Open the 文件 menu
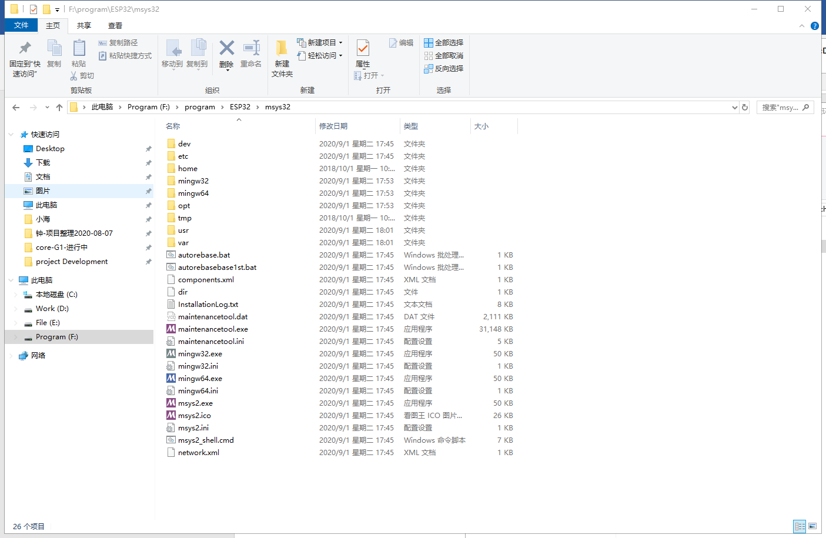Screen dimensions: 826x538 pyautogui.click(x=21, y=25)
